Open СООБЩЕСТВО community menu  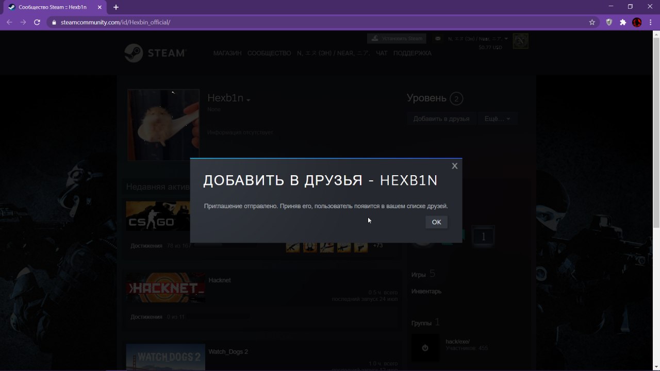(x=269, y=53)
